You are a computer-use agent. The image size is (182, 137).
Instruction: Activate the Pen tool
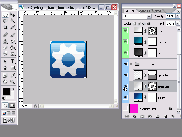click(x=5, y=68)
